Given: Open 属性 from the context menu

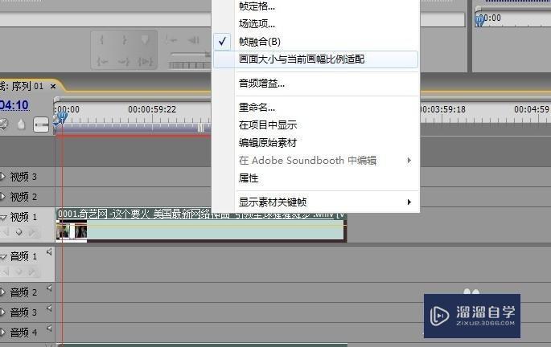Looking at the screenshot, I should (x=315, y=178).
